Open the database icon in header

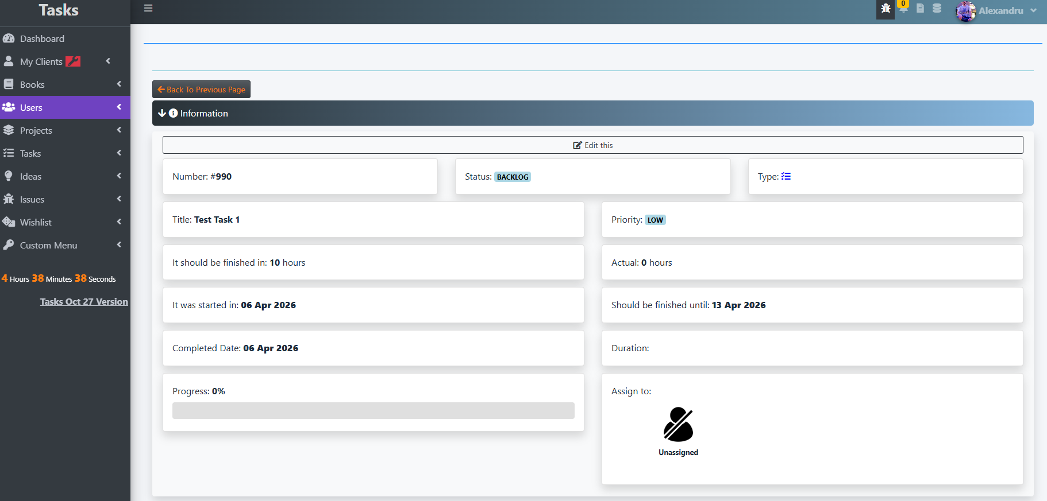[x=937, y=9]
